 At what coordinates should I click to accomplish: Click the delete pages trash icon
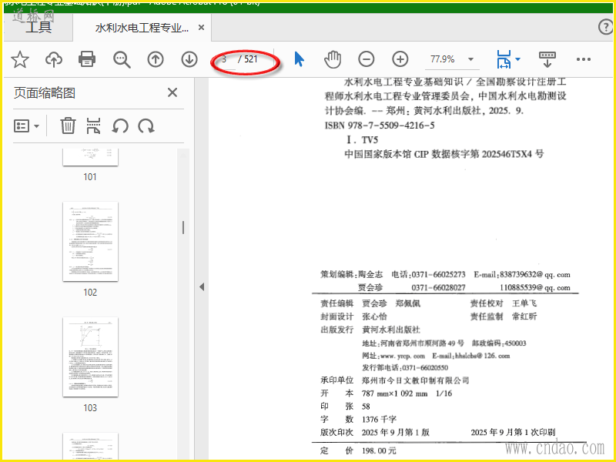tap(68, 126)
